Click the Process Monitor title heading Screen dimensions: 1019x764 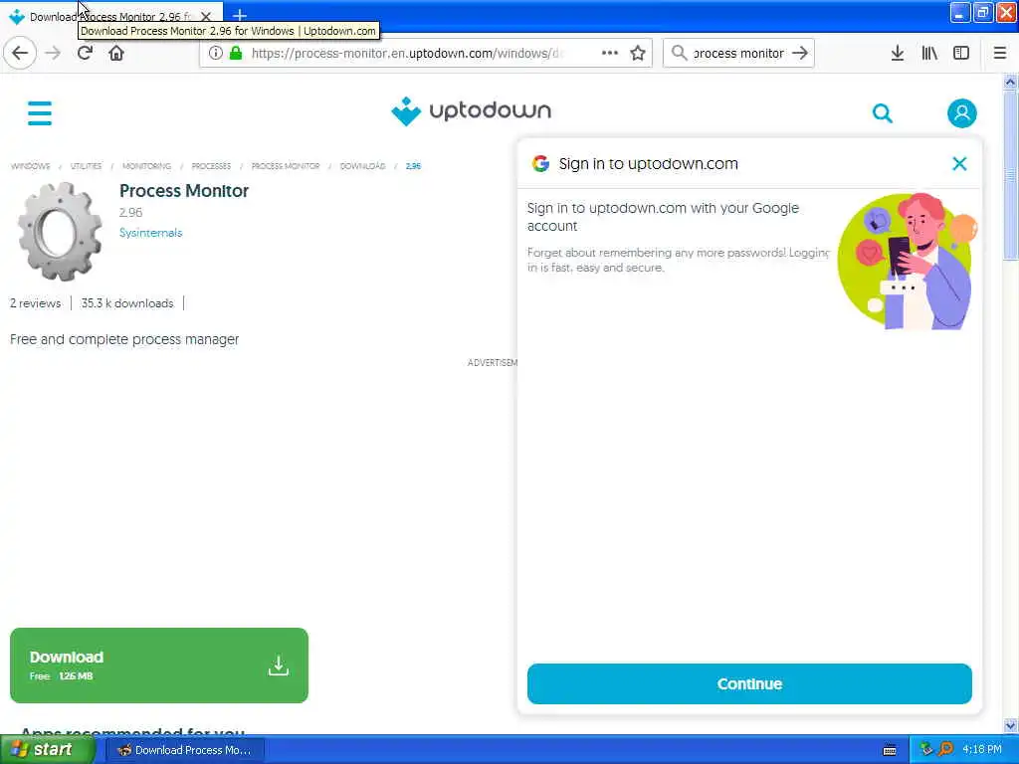pyautogui.click(x=184, y=191)
